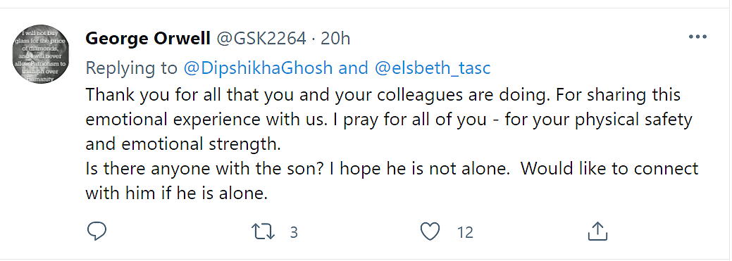Click the 'Replying to' label text
This screenshot has height=261, width=732.
tap(132, 68)
